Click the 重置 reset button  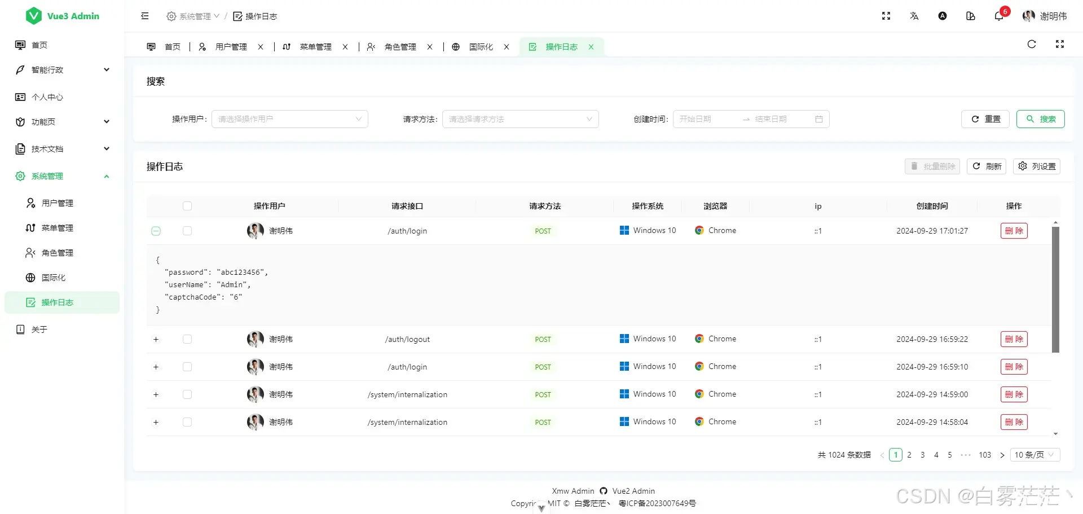985,119
